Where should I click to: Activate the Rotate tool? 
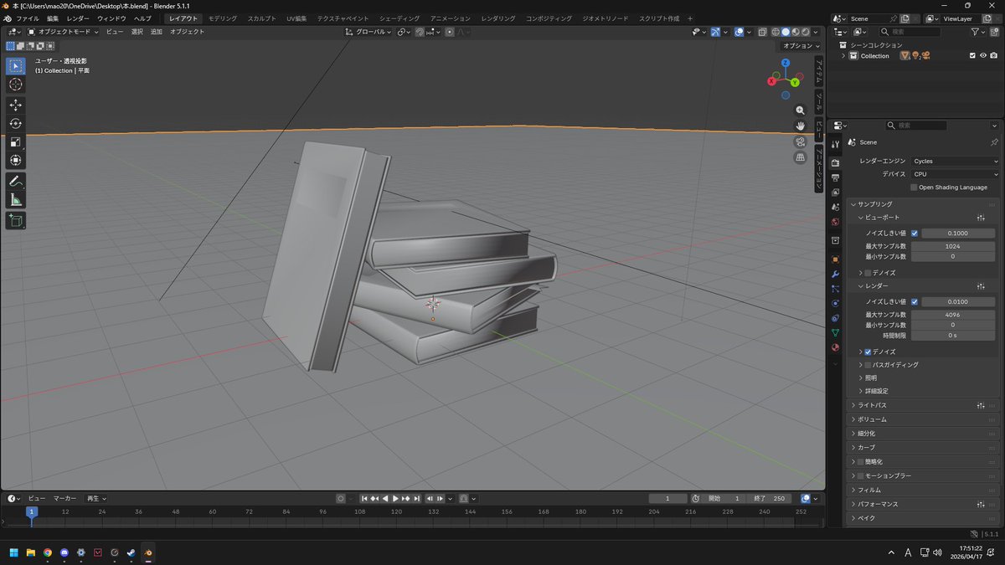(16, 123)
